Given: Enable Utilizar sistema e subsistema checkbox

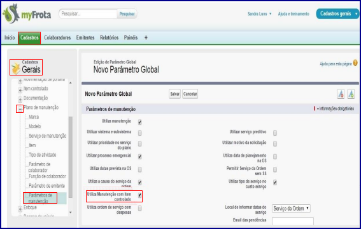Looking at the screenshot, I should click(139, 133).
